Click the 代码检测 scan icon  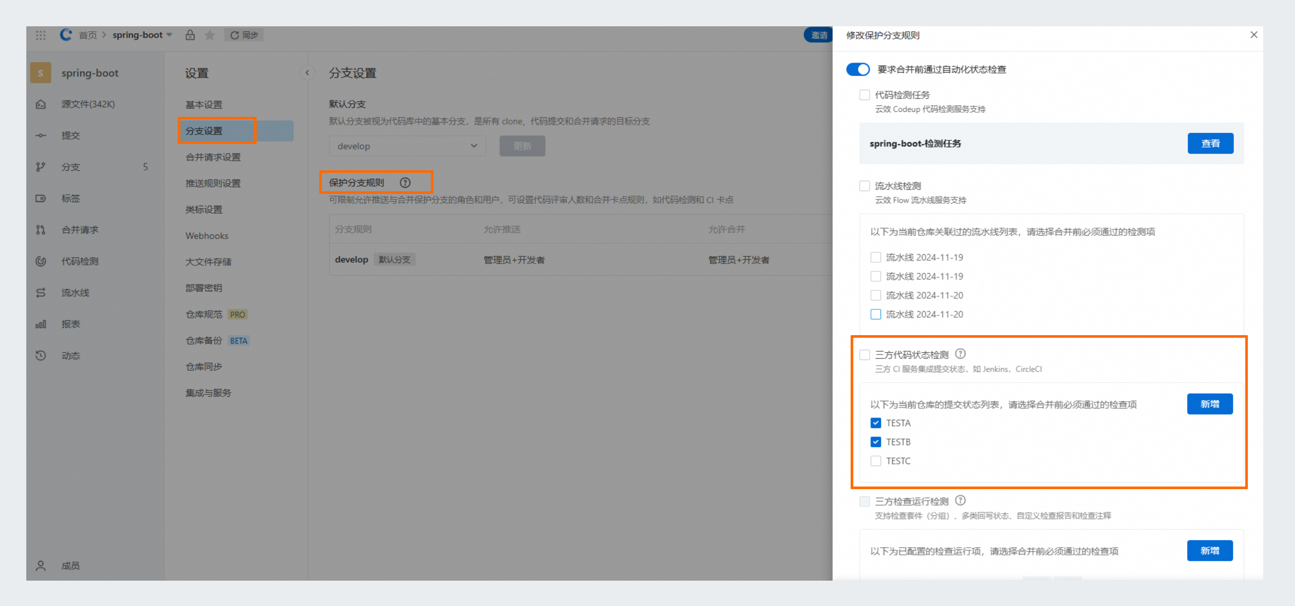pyautogui.click(x=41, y=261)
